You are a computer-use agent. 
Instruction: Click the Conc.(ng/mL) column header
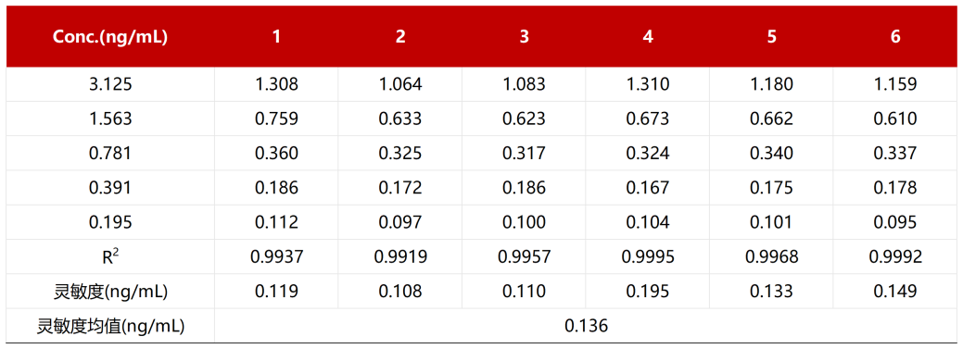pos(110,37)
